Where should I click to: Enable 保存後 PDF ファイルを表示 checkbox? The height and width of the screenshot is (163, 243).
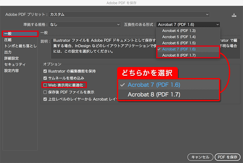(45, 92)
